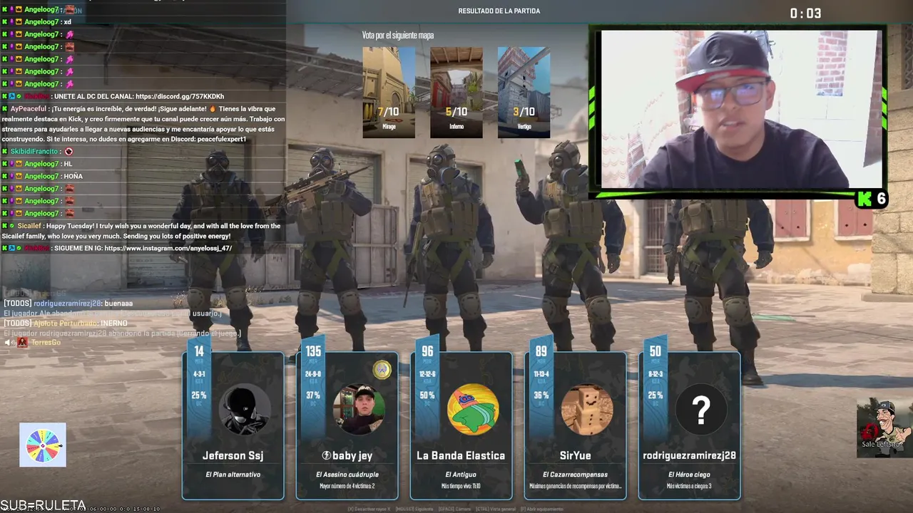Select the rodriguezramirezj28 card name

pyautogui.click(x=689, y=455)
